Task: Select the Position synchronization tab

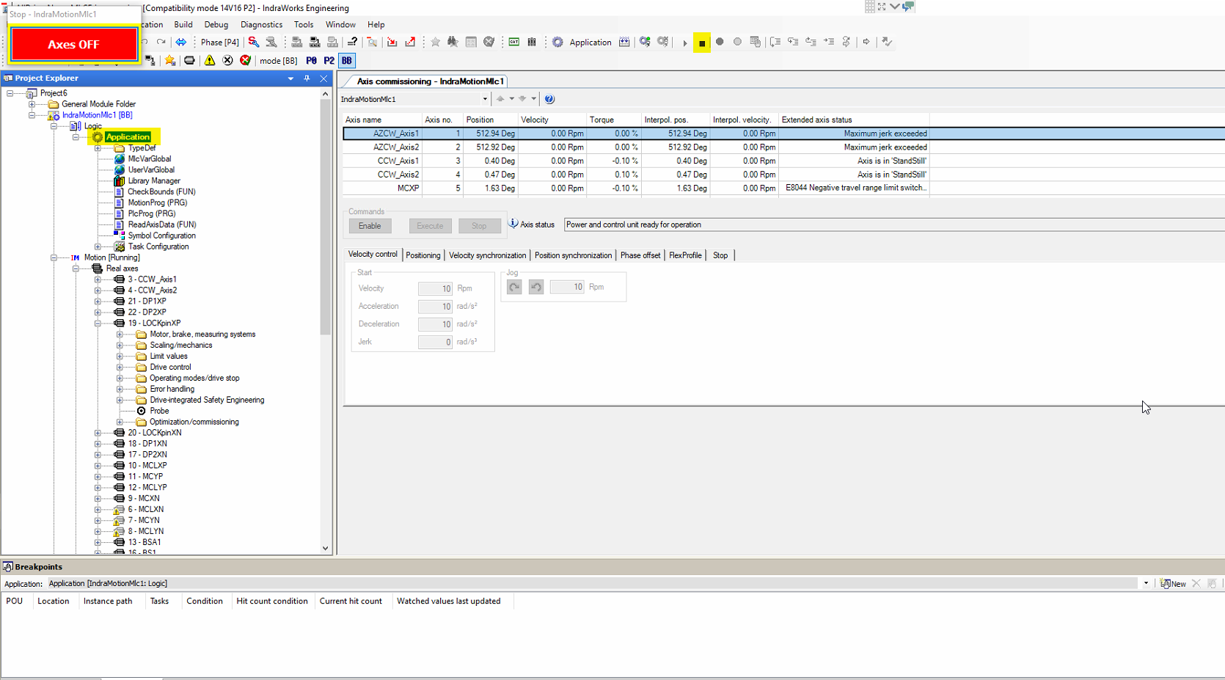Action: [x=573, y=255]
